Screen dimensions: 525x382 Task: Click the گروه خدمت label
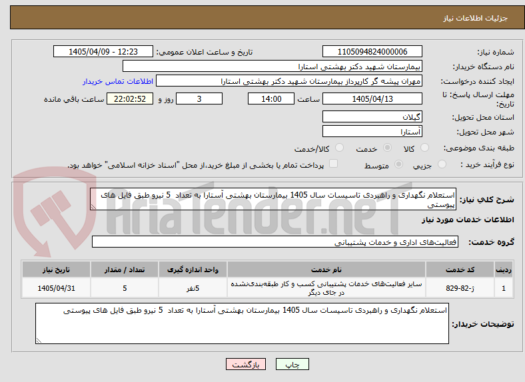coord(491,242)
